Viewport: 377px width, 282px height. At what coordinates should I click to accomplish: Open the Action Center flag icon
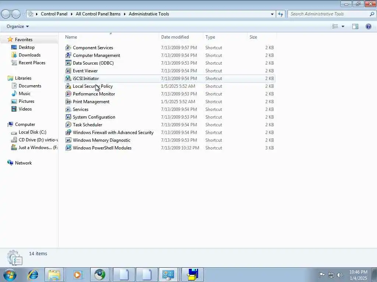[x=321, y=275]
